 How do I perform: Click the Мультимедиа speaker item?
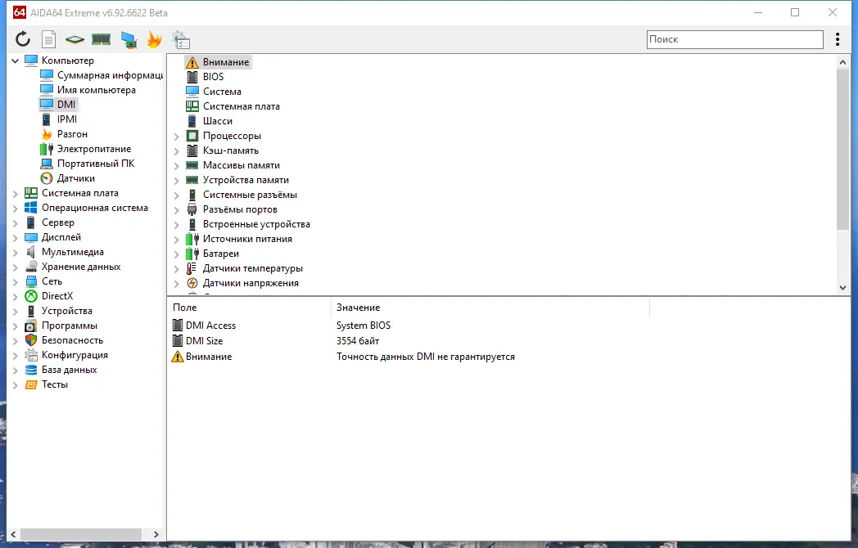point(73,252)
